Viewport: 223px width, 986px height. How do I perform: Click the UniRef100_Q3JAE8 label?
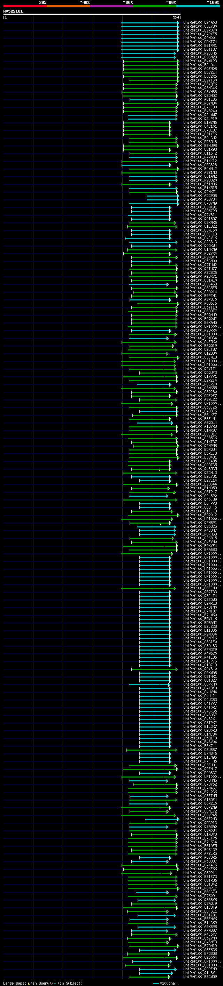[200, 357]
